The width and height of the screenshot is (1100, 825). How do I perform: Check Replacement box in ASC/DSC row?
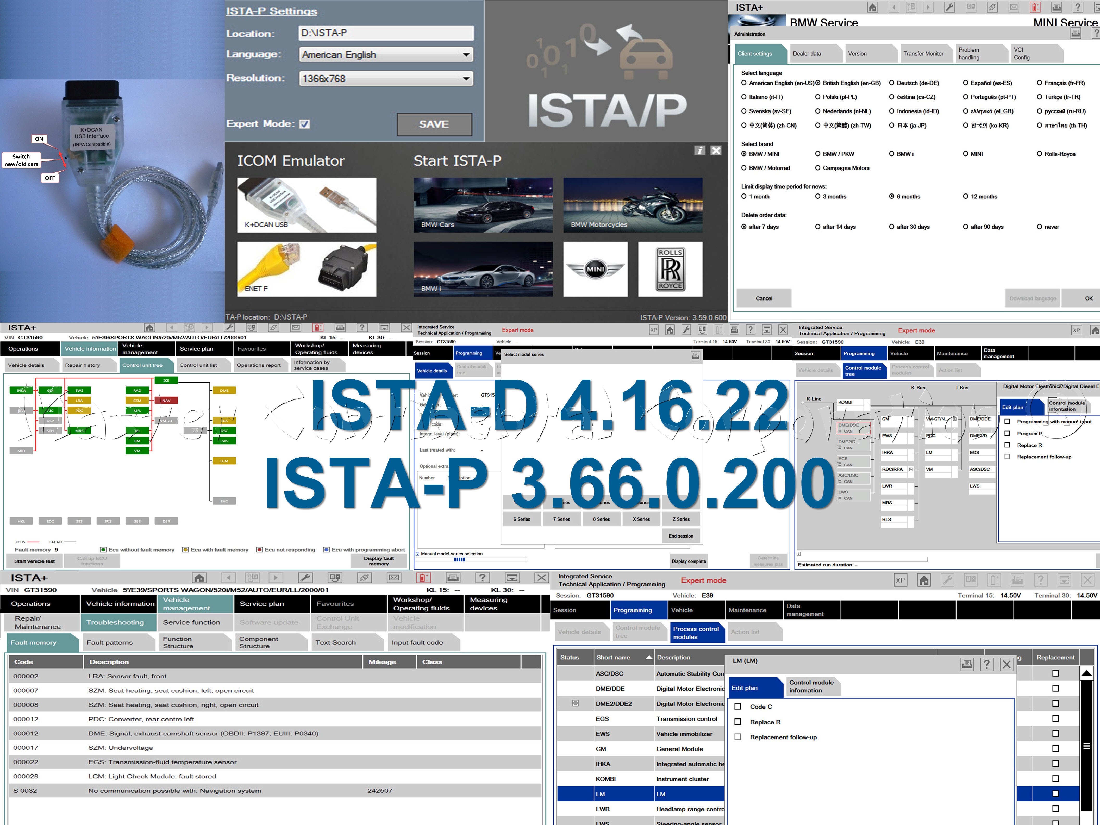pyautogui.click(x=1056, y=674)
